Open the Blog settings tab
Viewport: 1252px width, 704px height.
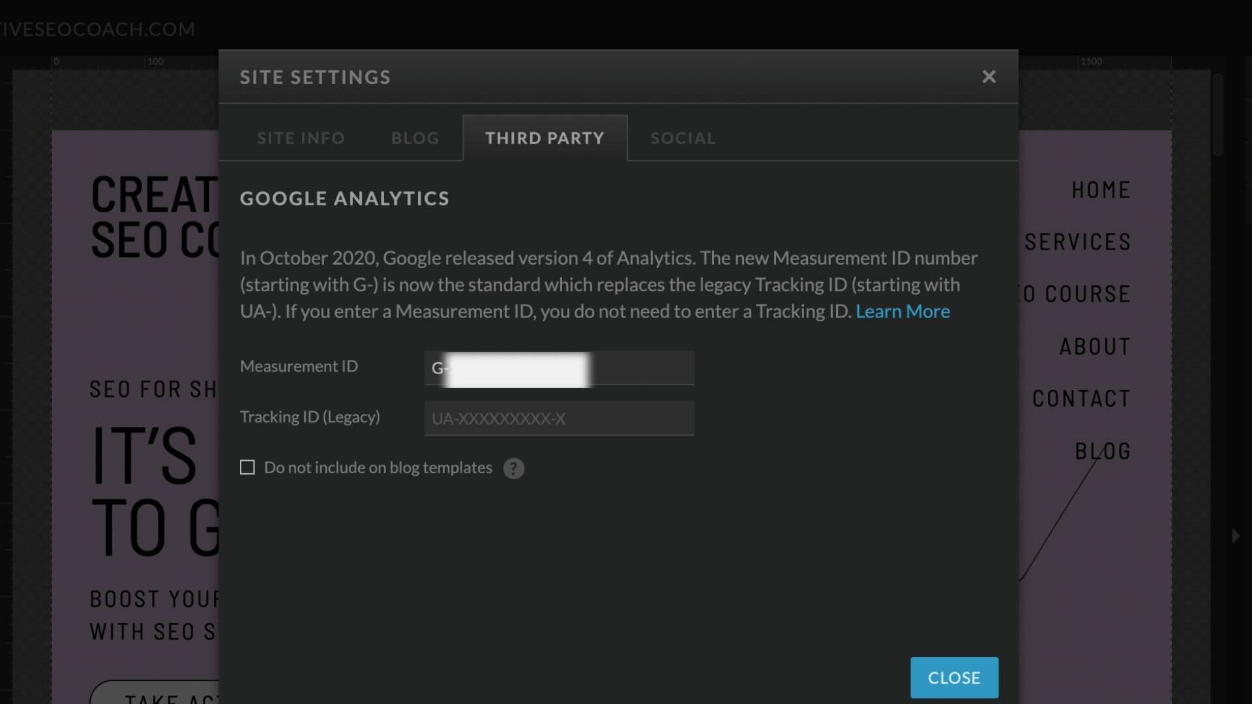pos(415,138)
